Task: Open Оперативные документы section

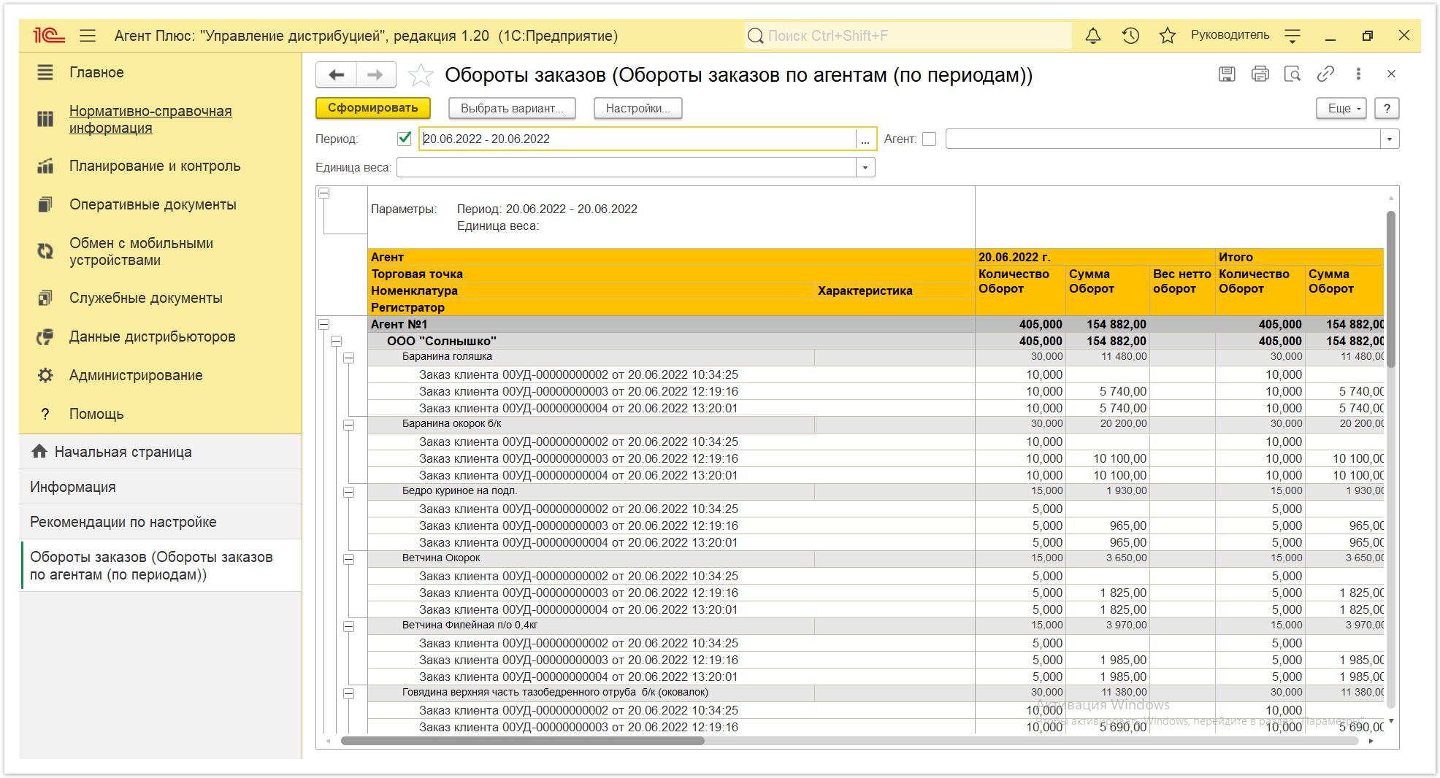Action: (x=153, y=204)
